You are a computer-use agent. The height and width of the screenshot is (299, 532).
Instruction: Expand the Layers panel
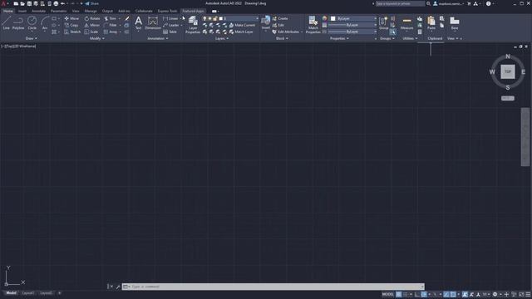[222, 38]
